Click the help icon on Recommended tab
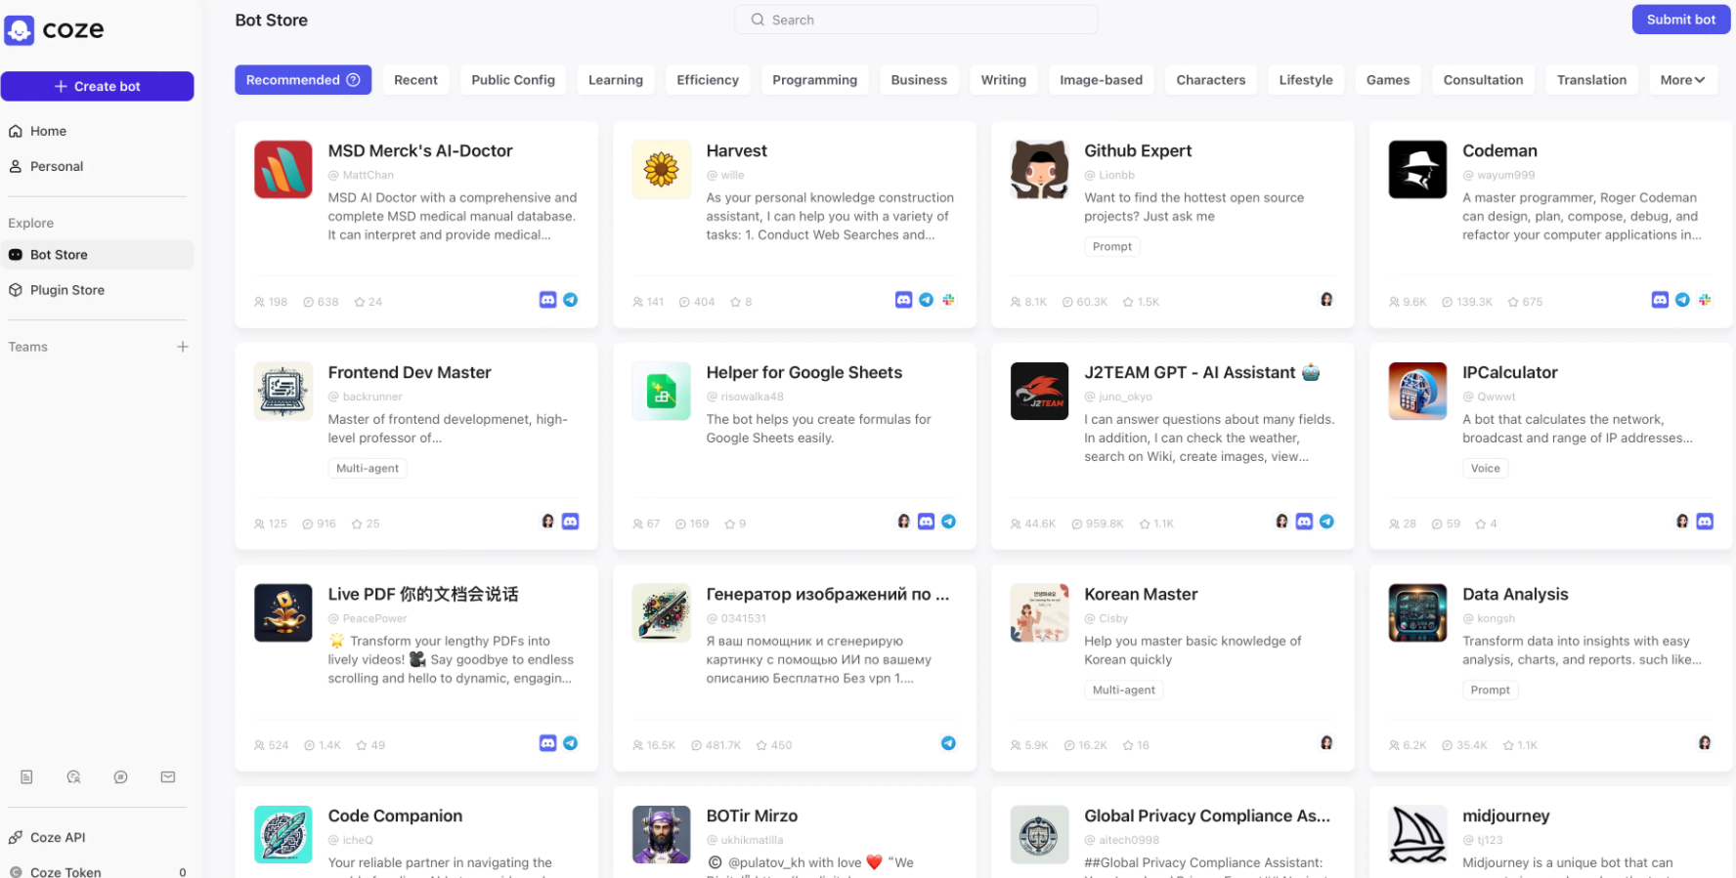Image resolution: width=1736 pixels, height=878 pixels. click(x=354, y=80)
